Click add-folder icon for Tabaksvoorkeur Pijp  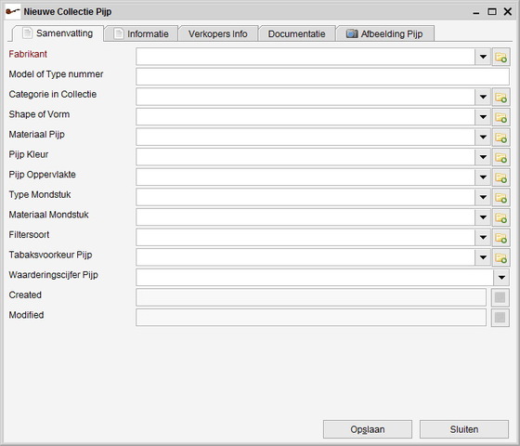500,257
